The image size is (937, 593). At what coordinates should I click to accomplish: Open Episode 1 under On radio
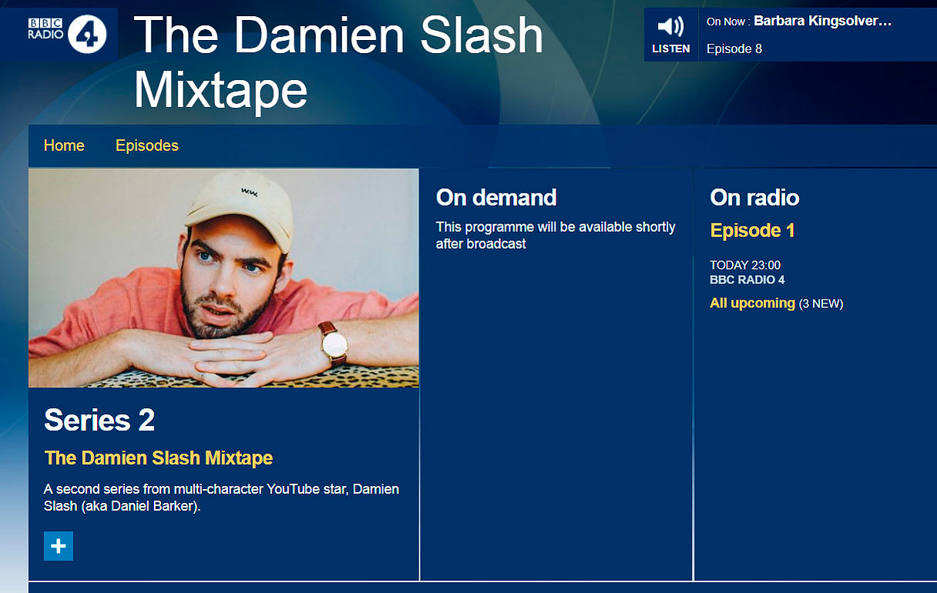[x=752, y=230]
